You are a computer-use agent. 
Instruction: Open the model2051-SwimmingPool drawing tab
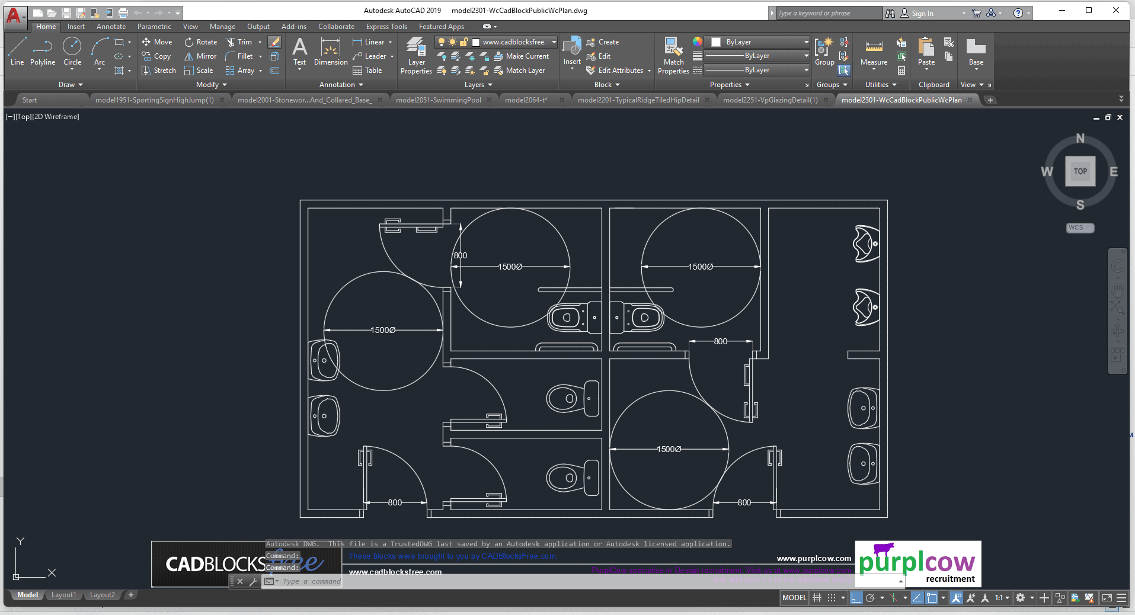tap(438, 100)
